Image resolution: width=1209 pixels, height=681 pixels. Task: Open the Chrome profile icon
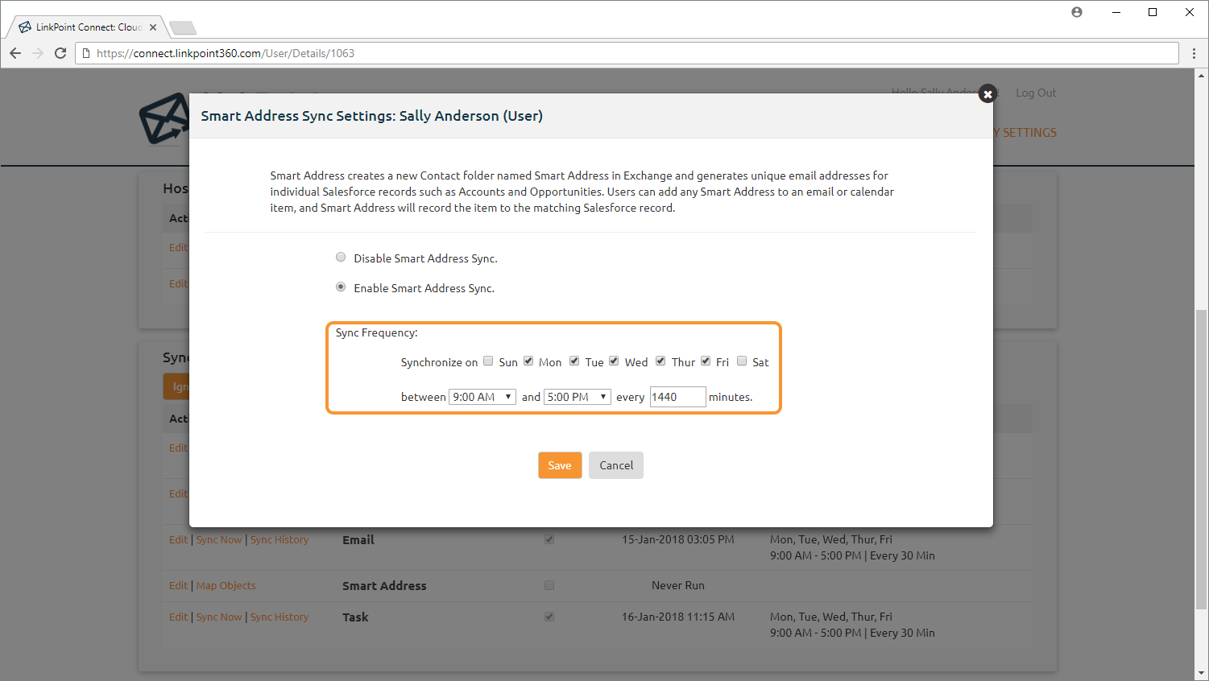[x=1077, y=12]
